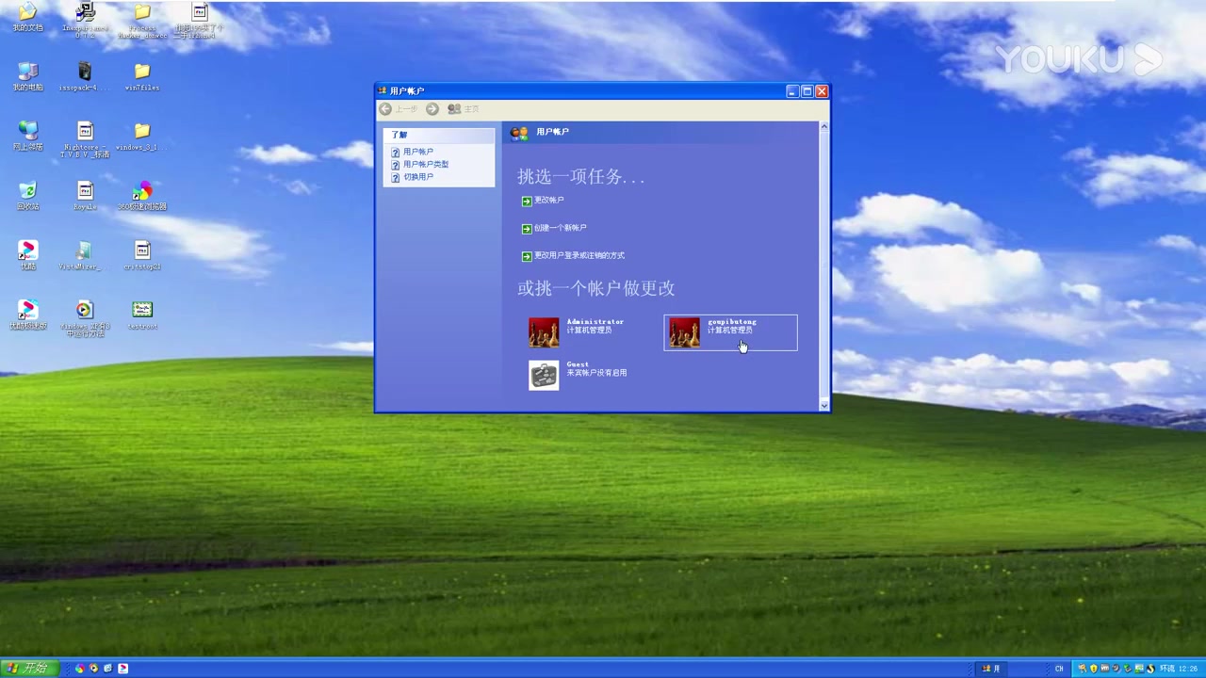Click the forward arrow toolbar button
The height and width of the screenshot is (678, 1206).
point(432,109)
